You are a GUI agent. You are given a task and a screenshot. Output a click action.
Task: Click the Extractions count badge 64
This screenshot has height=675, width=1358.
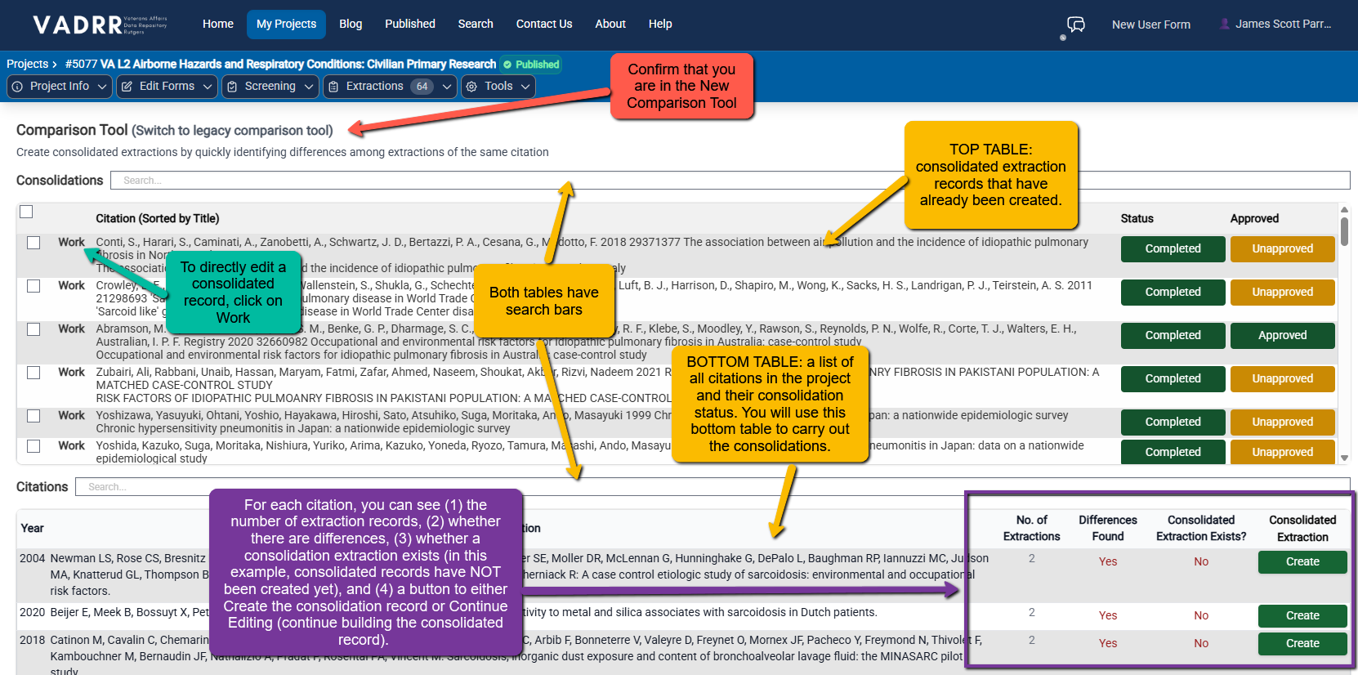coord(422,87)
